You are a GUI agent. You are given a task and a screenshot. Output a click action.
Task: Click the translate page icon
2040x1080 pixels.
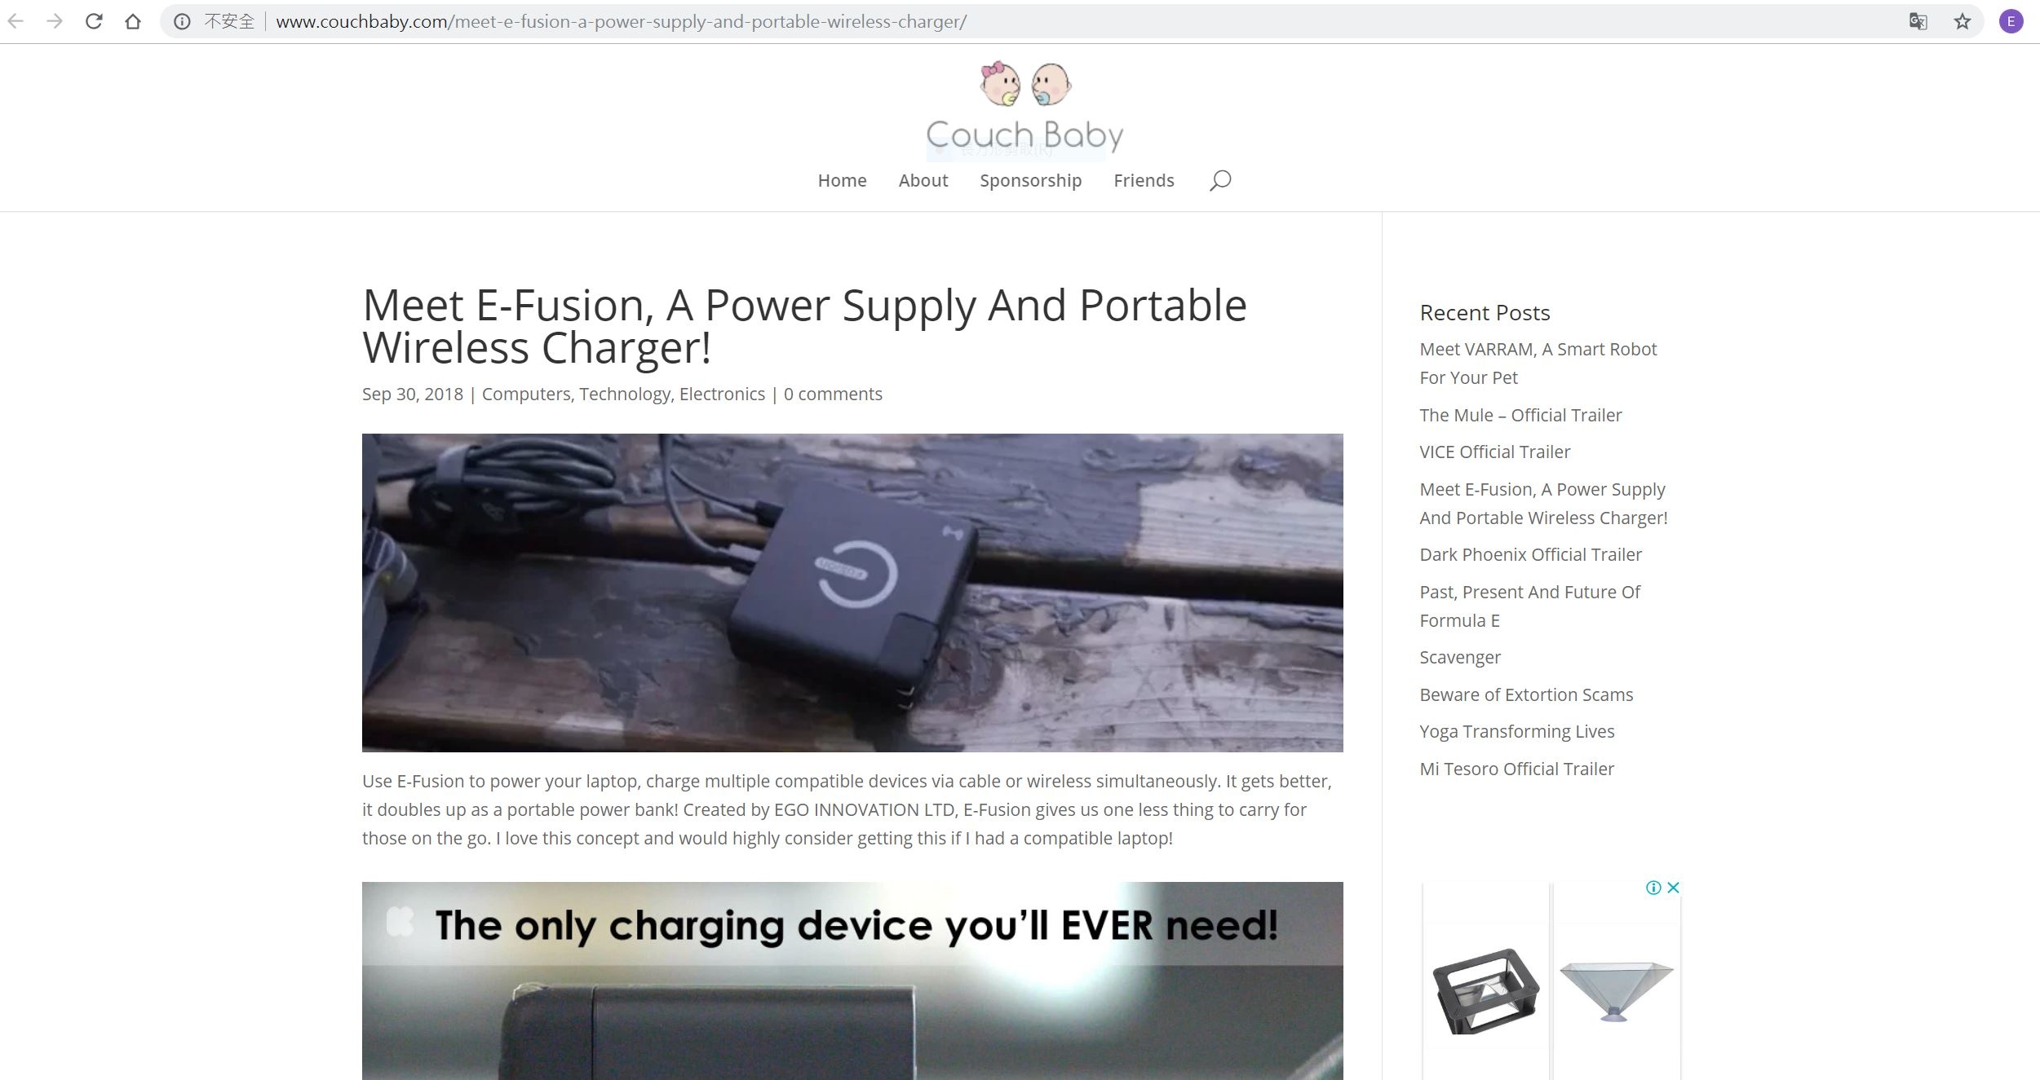[1918, 21]
